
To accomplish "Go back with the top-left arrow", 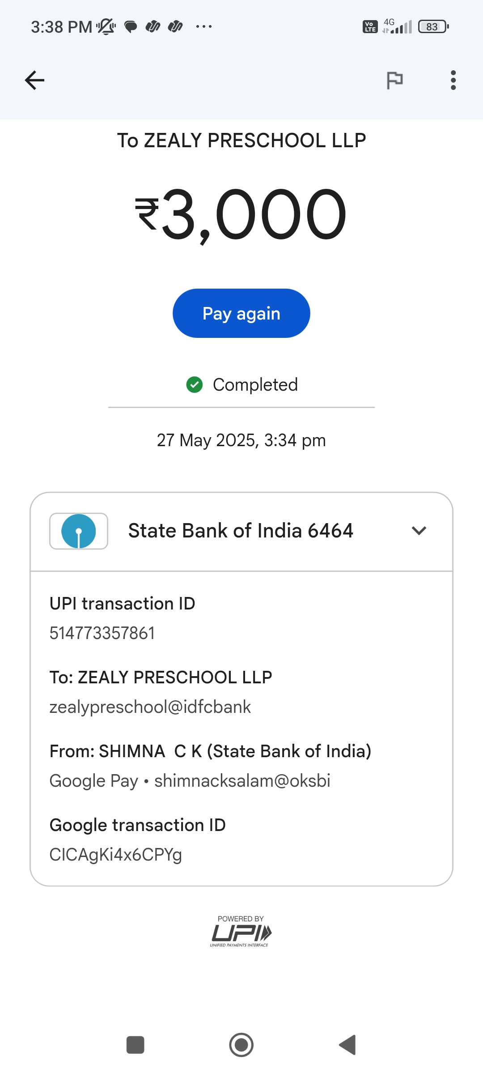I will tap(34, 81).
